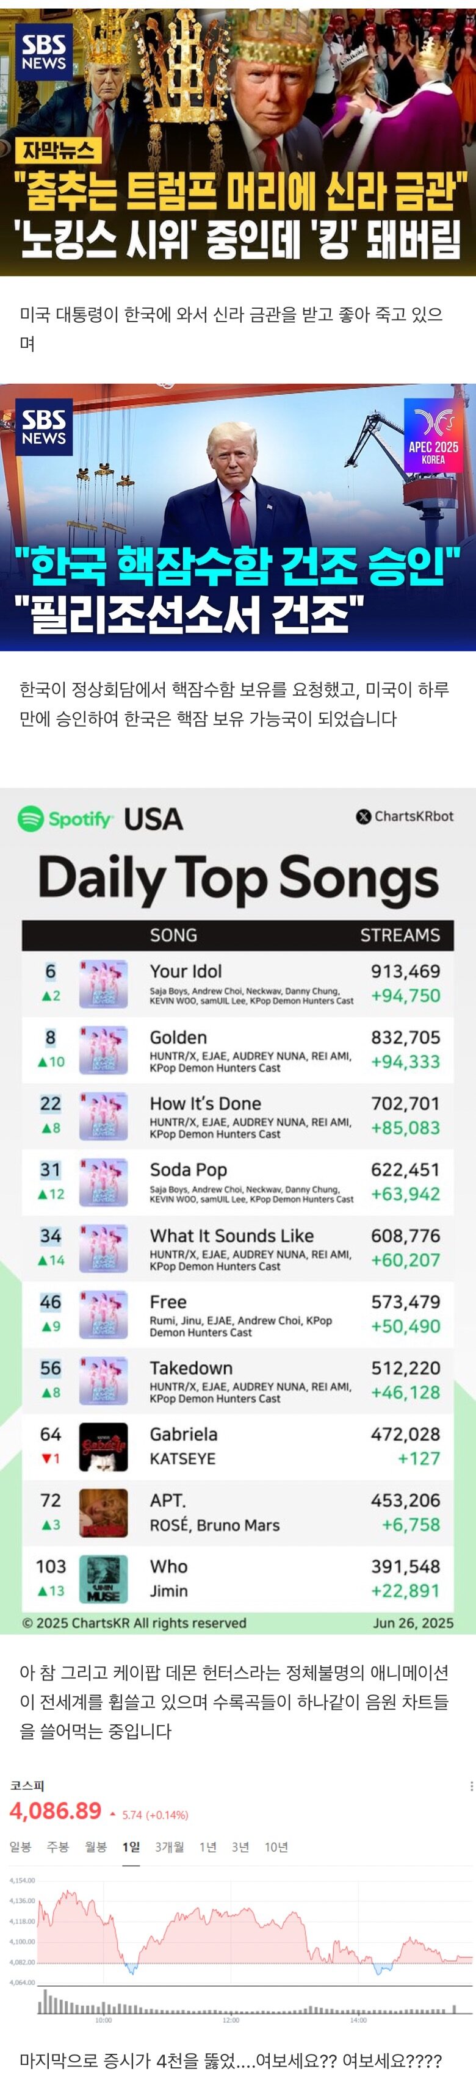The height and width of the screenshot is (2074, 476).
Task: Click the APEC 2025 Korea badge
Action: [433, 436]
